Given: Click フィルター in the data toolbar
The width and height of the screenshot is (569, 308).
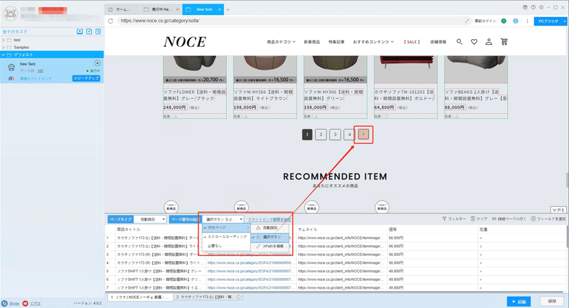Looking at the screenshot, I should (454, 219).
